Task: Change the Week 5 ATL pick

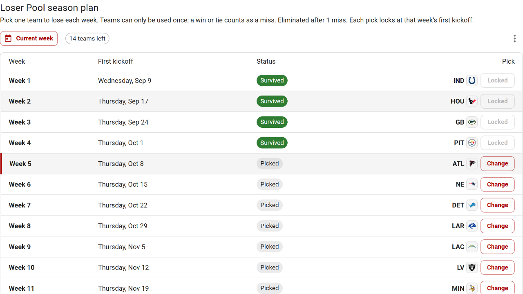Action: [x=497, y=163]
